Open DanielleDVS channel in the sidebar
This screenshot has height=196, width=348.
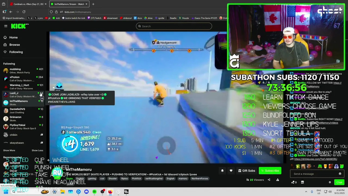pos(23,111)
